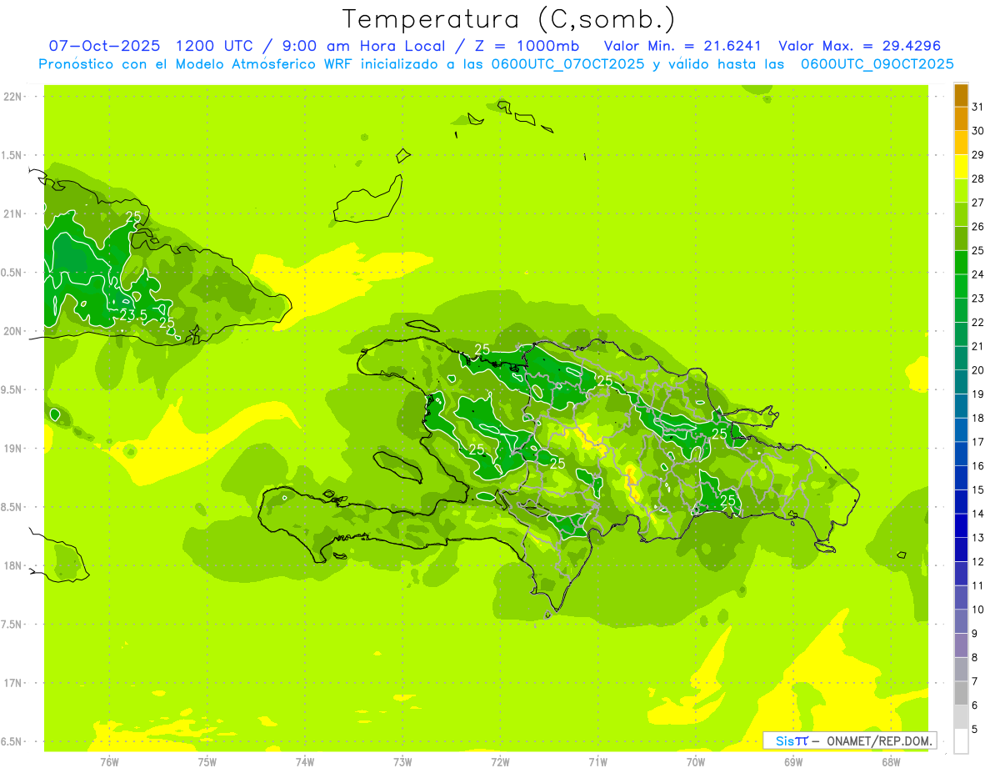Click the '18' value on the color scale

978,419
